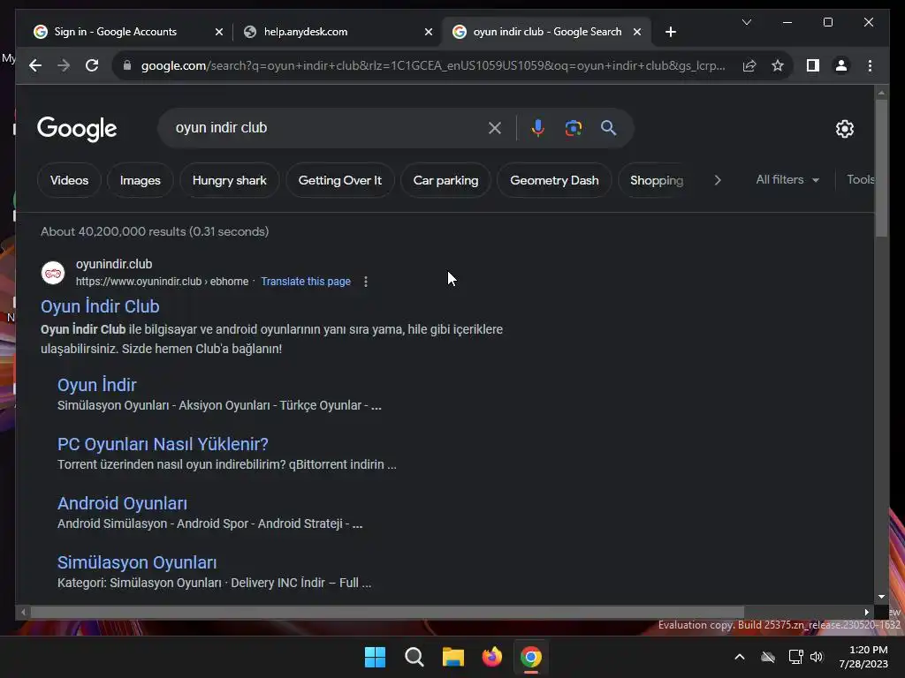This screenshot has height=678, width=905.
Task: Click the scroll right arrow
Action: click(866, 612)
